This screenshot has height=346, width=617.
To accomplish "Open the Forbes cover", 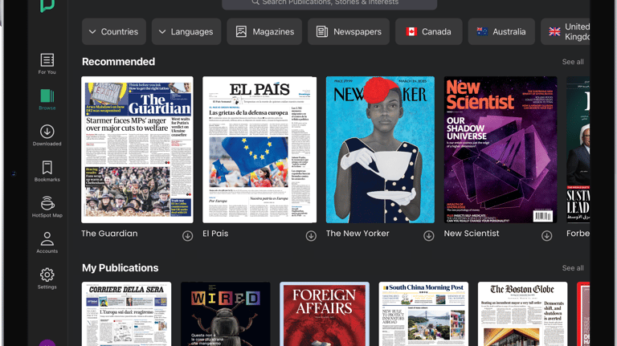I will coord(578,150).
